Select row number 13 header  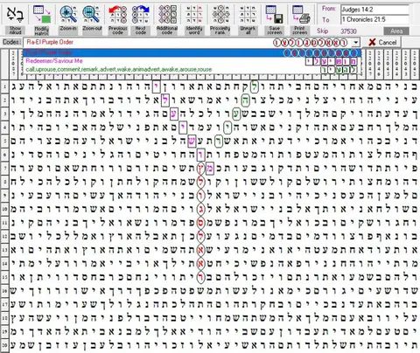click(x=4, y=250)
